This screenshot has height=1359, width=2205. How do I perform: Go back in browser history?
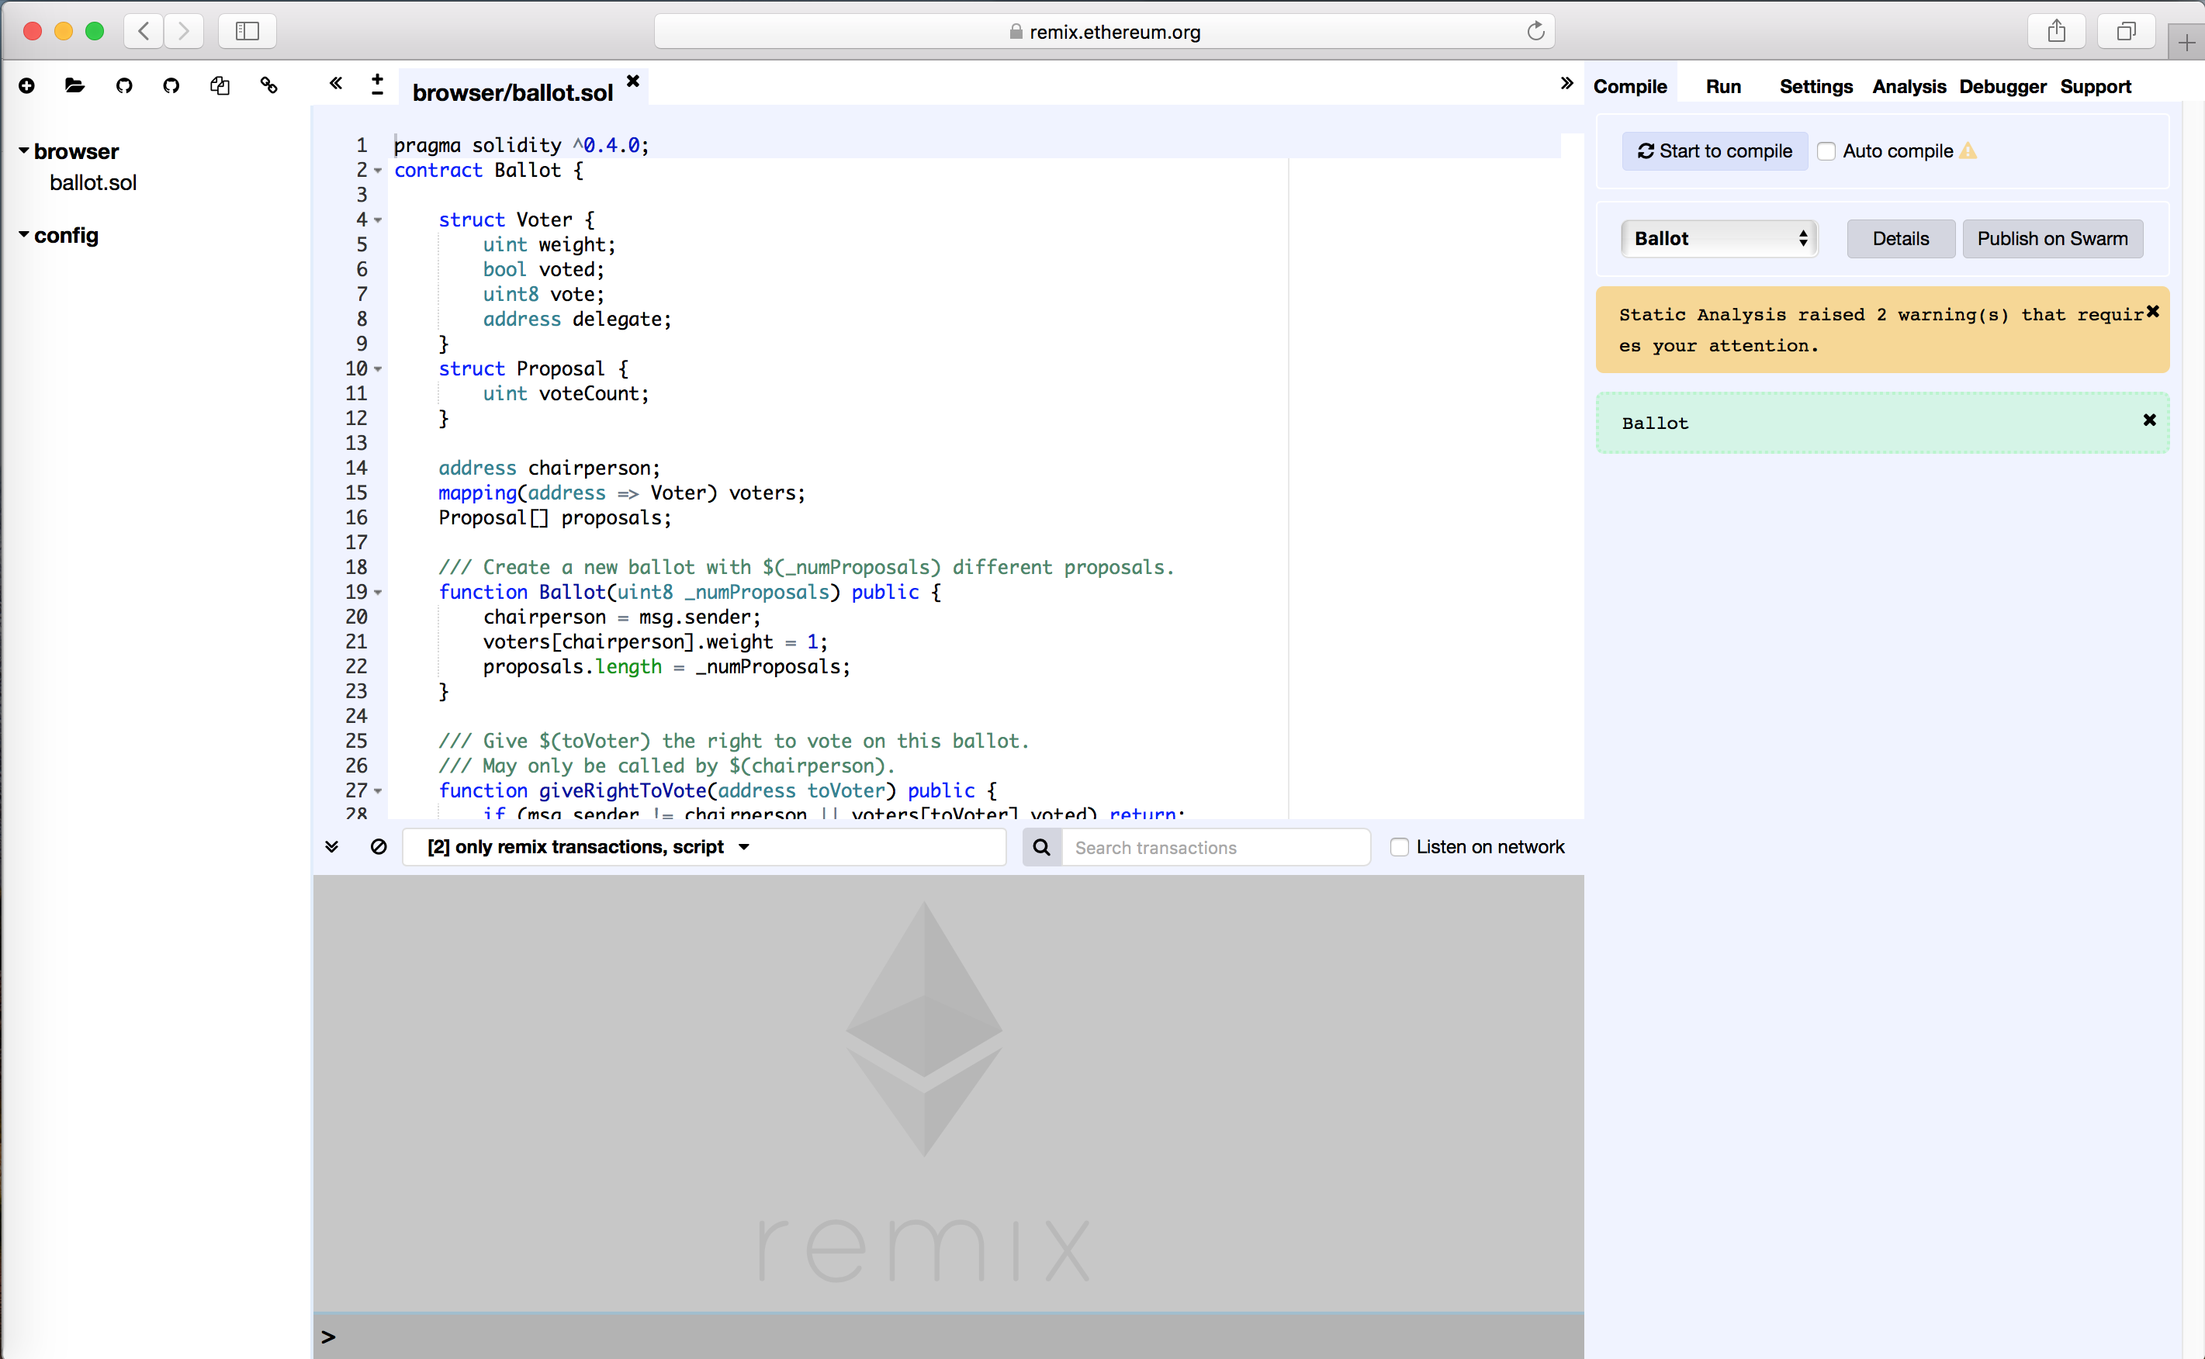point(144,32)
